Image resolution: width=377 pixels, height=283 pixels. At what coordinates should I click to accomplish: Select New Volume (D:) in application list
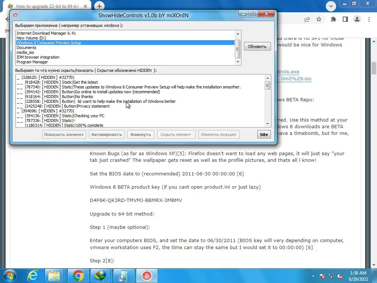(125, 38)
